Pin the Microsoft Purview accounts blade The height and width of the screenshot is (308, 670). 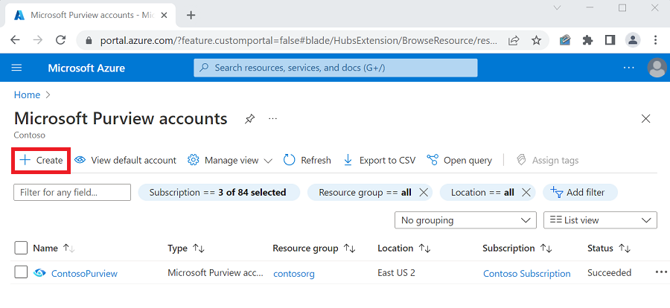[249, 119]
